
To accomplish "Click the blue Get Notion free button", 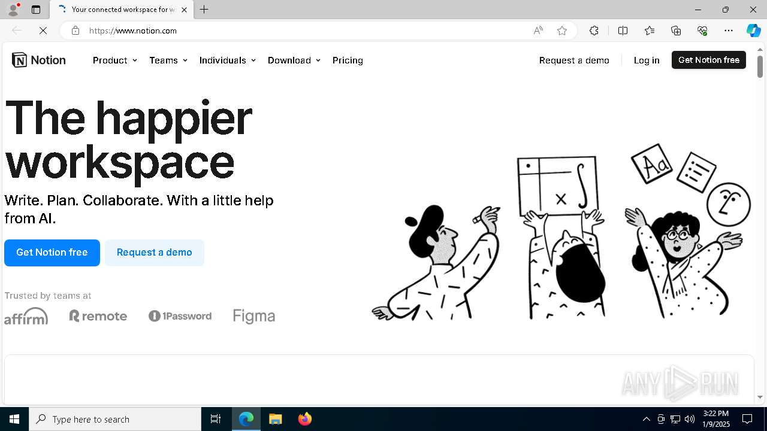I will (52, 253).
